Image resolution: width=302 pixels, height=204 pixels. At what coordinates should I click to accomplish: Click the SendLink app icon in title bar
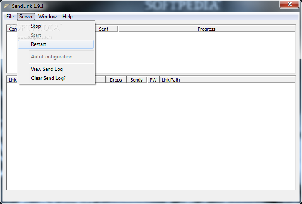6,6
